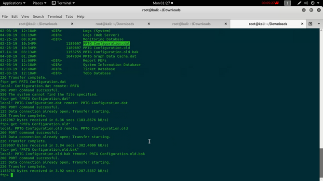Open the File menu
Screen dimensions: 323x181
4,17
